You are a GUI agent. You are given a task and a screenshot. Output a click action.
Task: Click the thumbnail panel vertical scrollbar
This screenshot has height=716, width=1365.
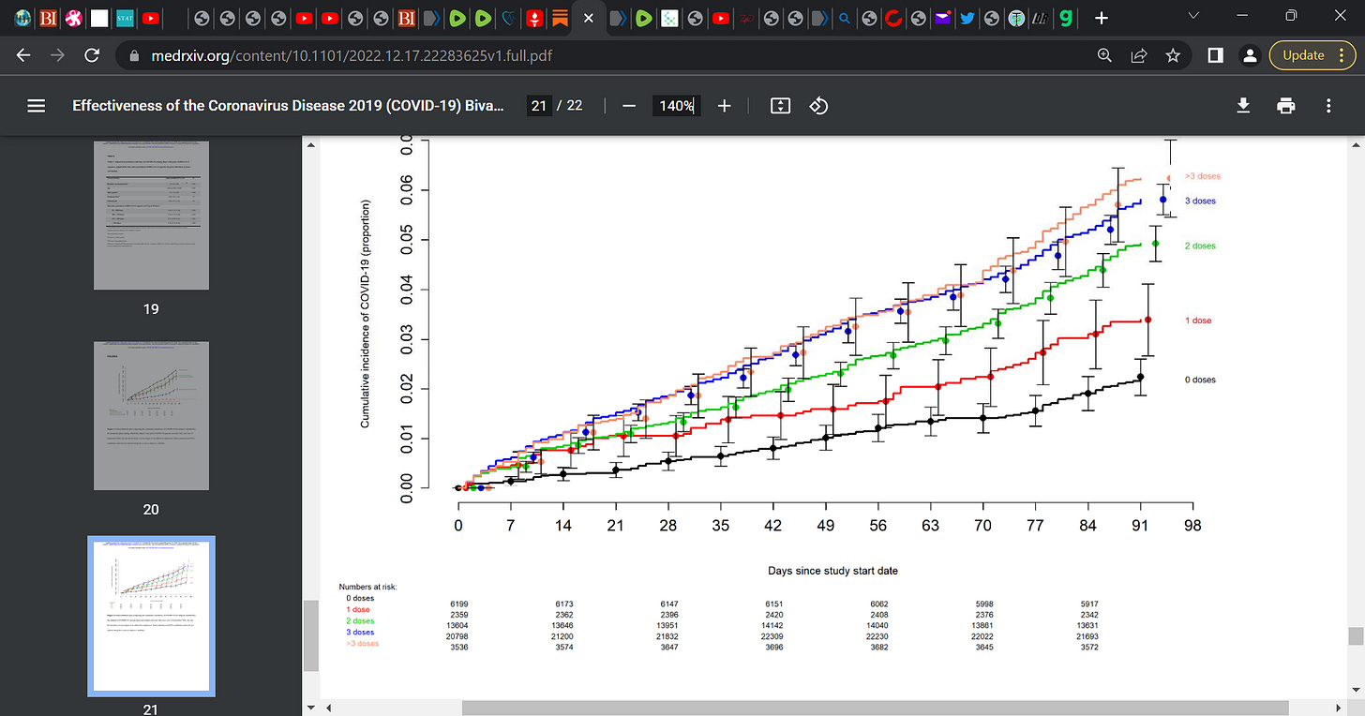[x=311, y=636]
